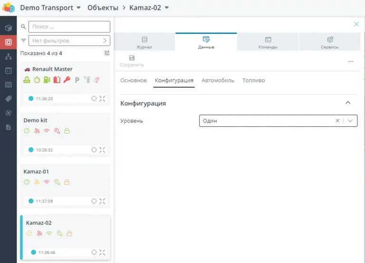Switch to the Журнал tab

point(144,42)
